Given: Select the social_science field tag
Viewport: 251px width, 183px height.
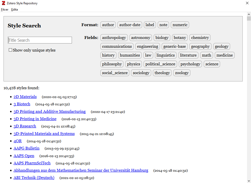Looking at the screenshot, I should click(x=115, y=73).
